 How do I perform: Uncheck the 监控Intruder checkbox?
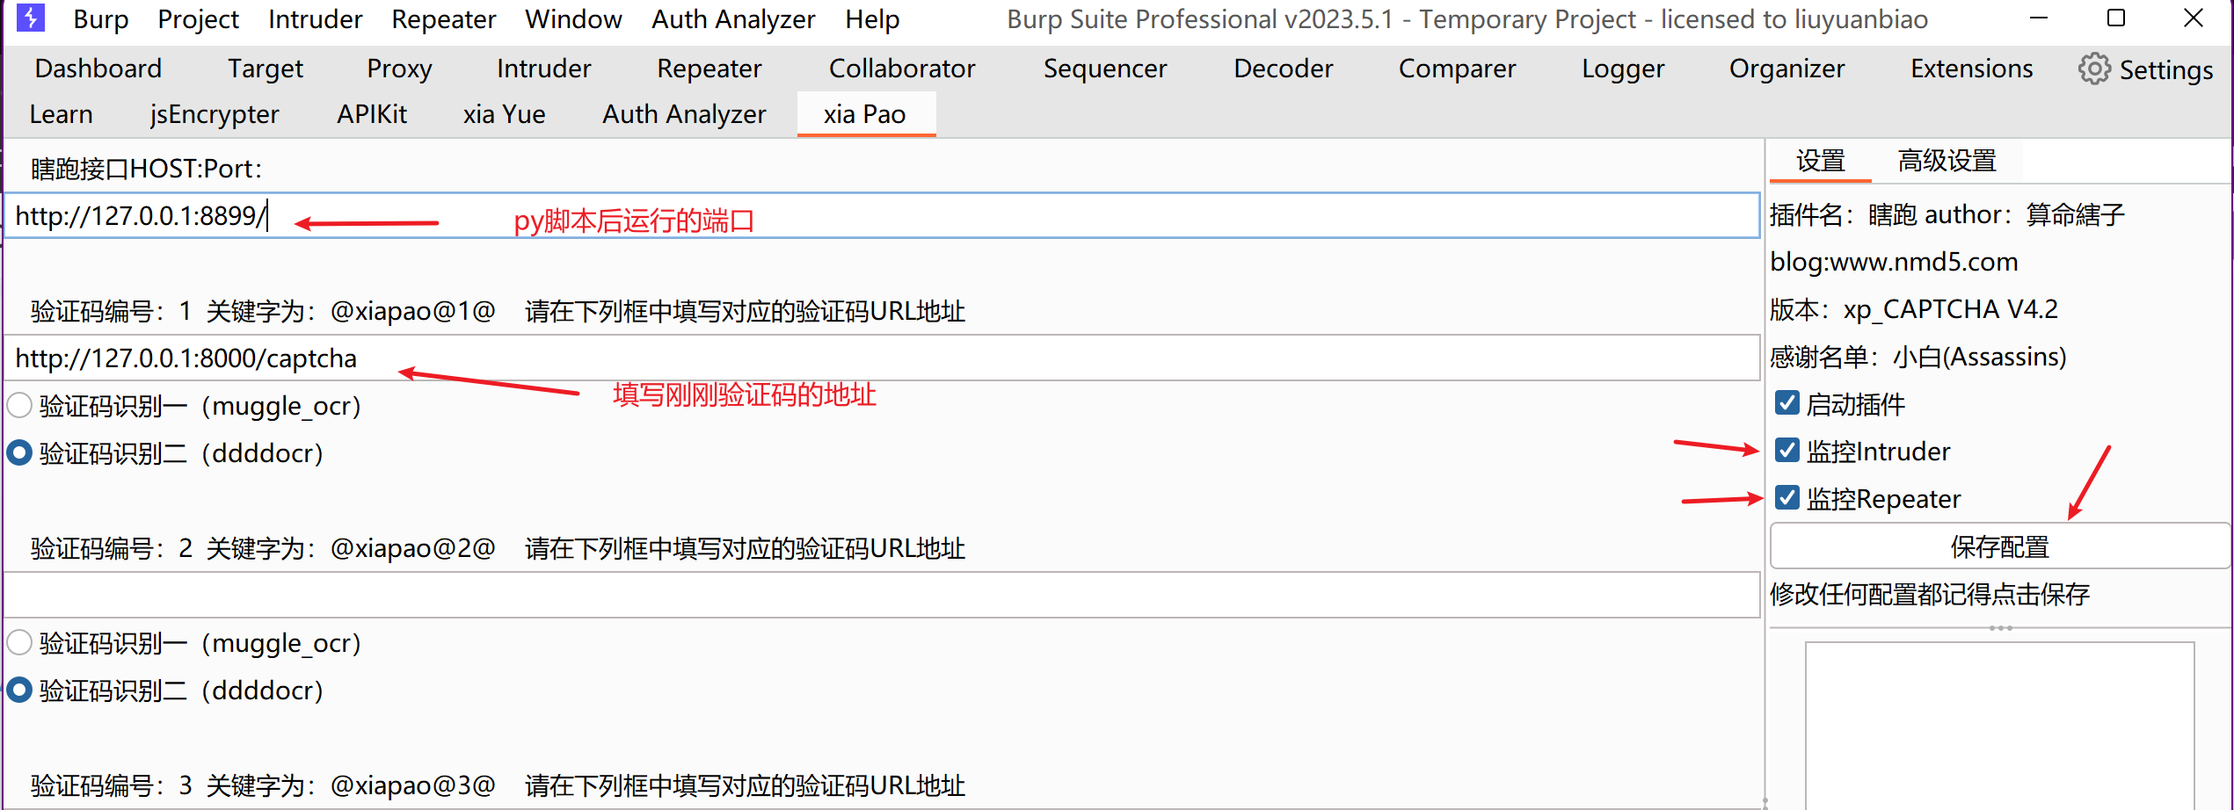[x=1786, y=451]
